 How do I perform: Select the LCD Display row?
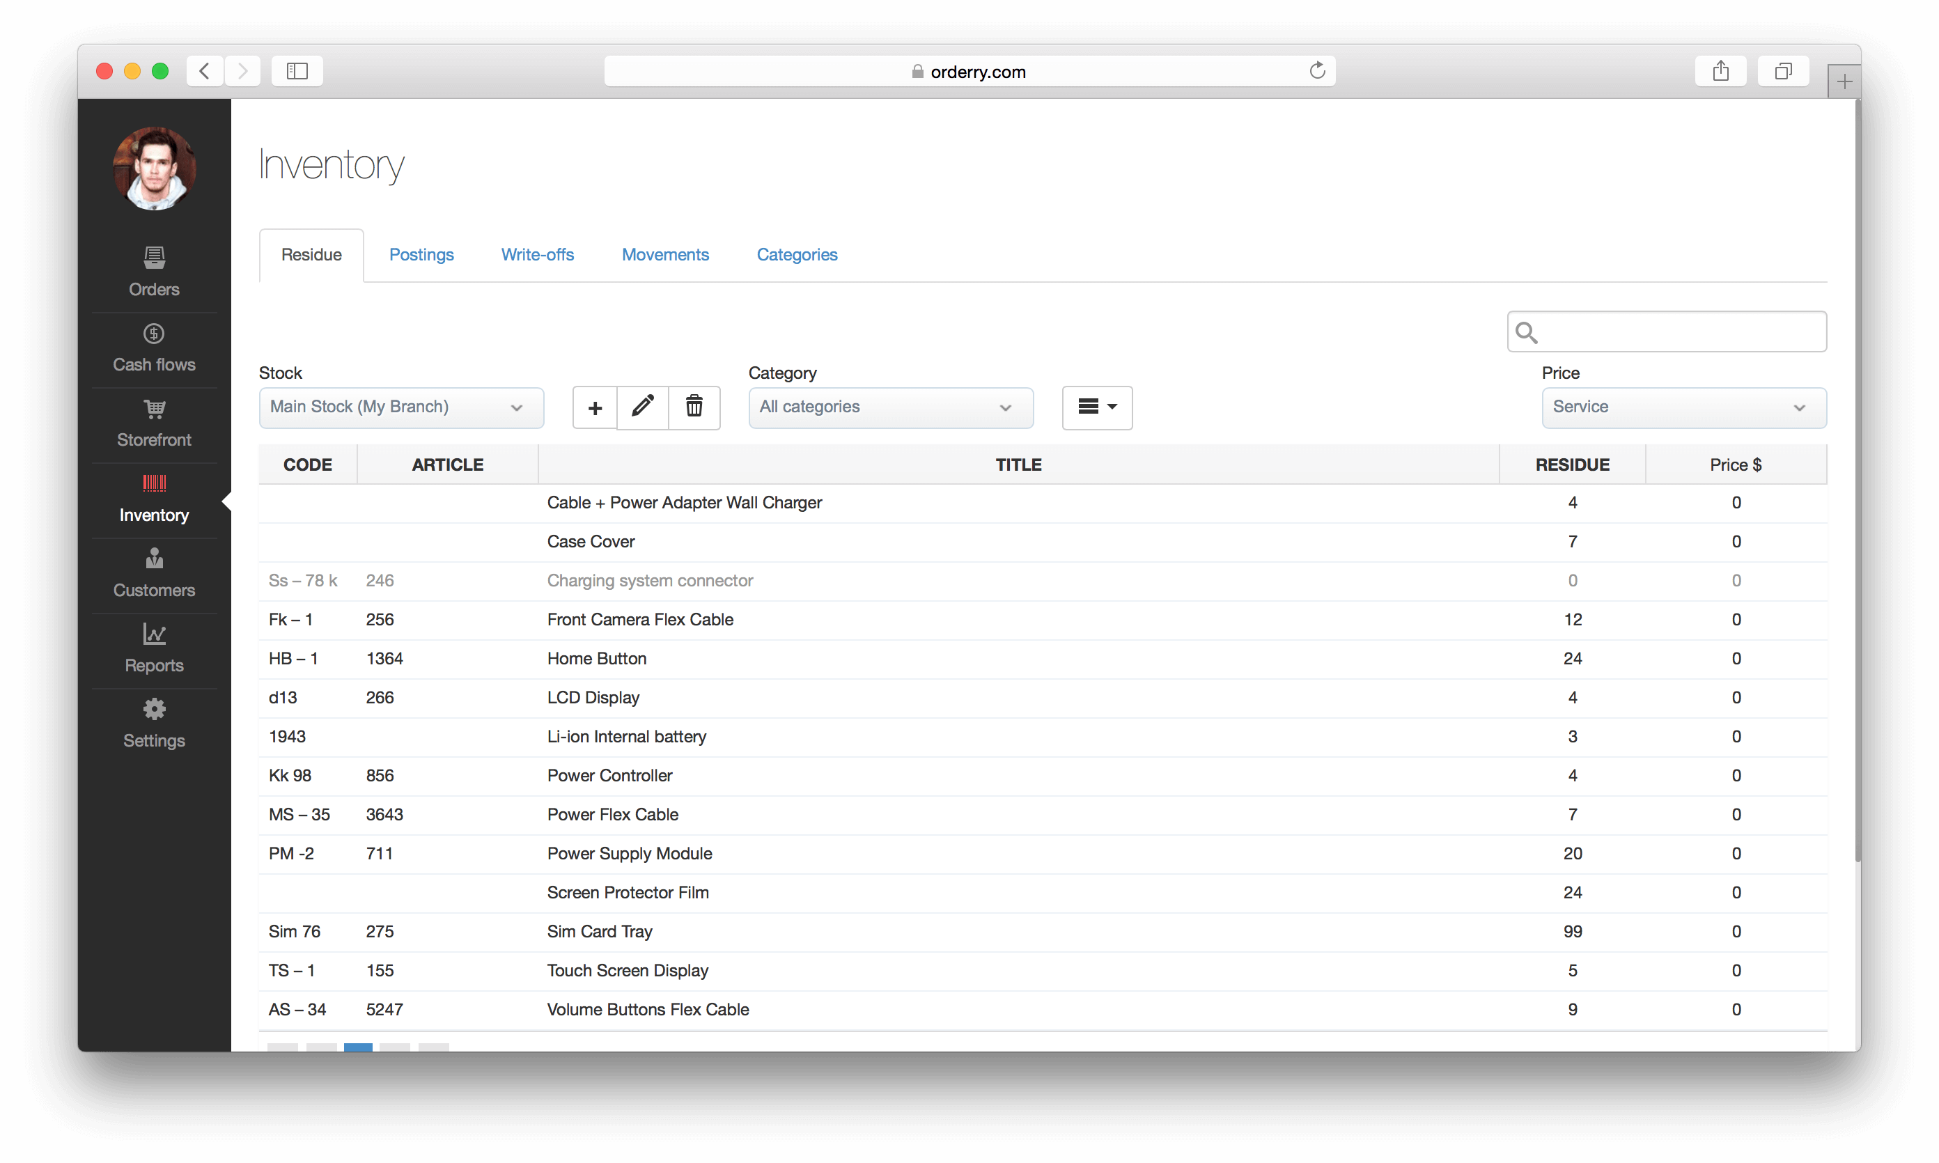pos(593,698)
